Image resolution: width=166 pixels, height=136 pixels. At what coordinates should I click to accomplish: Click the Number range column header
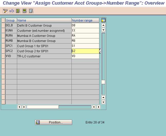[85, 20]
